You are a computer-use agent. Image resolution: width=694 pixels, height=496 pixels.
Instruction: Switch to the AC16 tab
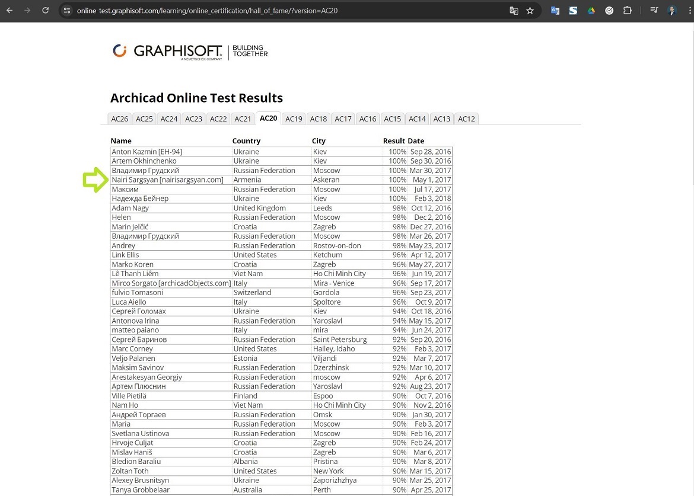point(368,119)
